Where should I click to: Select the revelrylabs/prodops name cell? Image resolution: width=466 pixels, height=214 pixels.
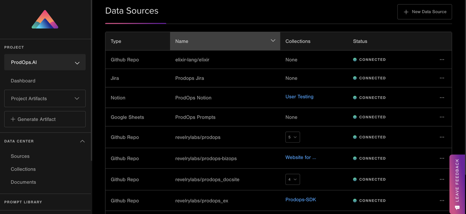tap(198, 137)
